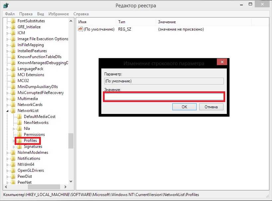
Task: Click the FontSubstitutes folder icon
Action: [13, 21]
